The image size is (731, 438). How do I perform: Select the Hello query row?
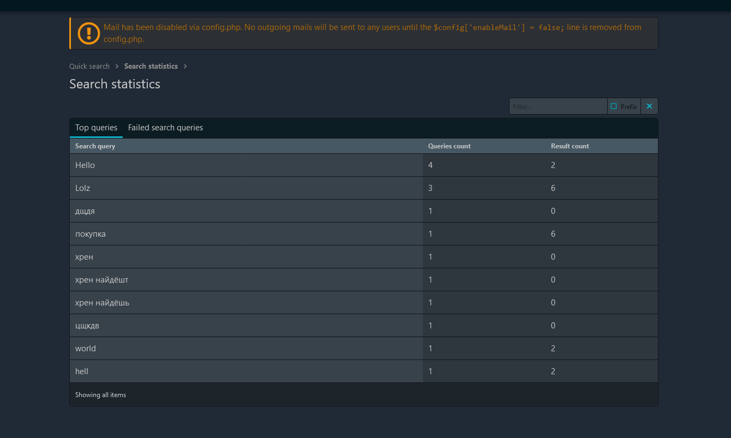(218, 165)
